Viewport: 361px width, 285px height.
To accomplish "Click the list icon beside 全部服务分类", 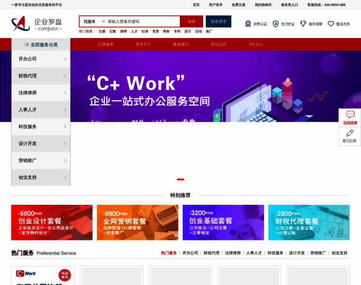I will click(x=27, y=45).
